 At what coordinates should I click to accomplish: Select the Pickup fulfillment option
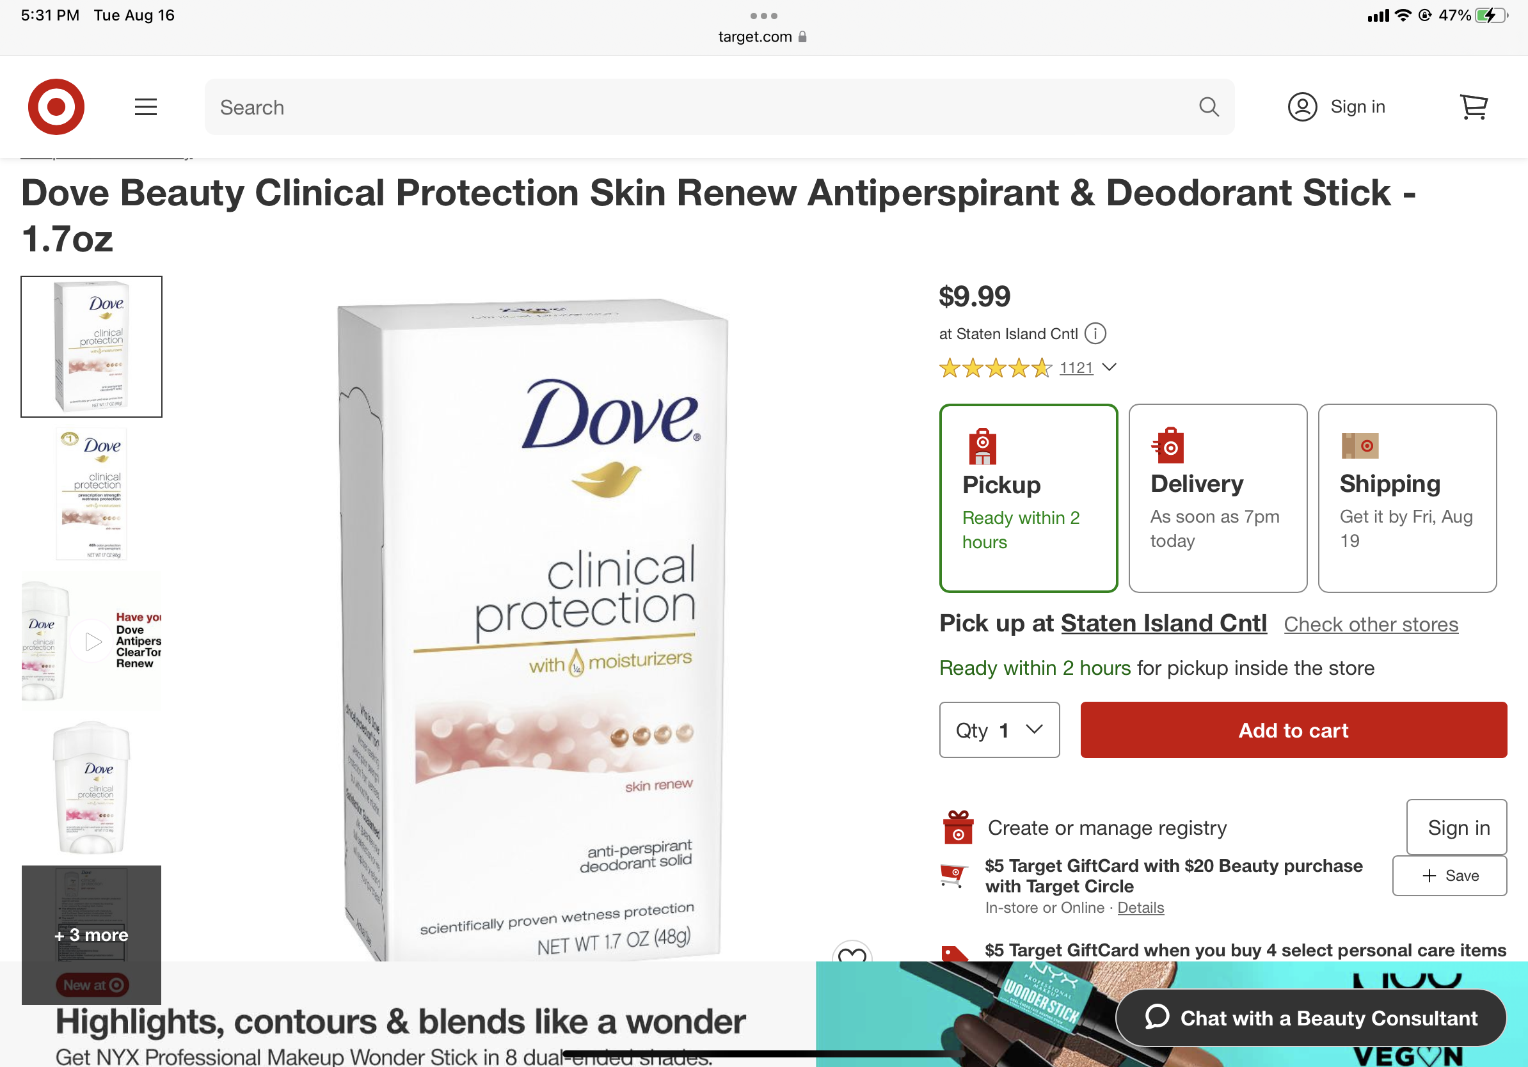point(1028,498)
